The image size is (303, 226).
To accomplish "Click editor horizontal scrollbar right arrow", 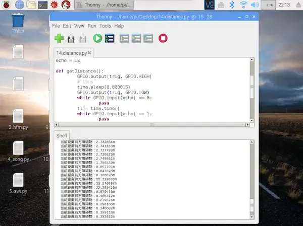I will click(247, 124).
